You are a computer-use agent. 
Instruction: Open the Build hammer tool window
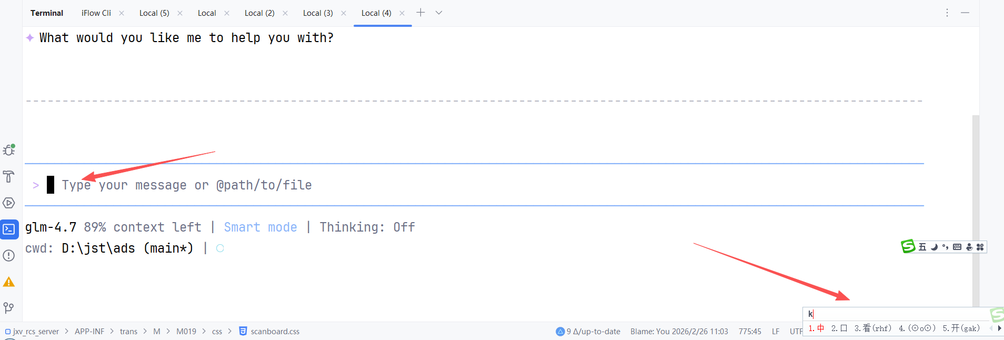(x=9, y=176)
